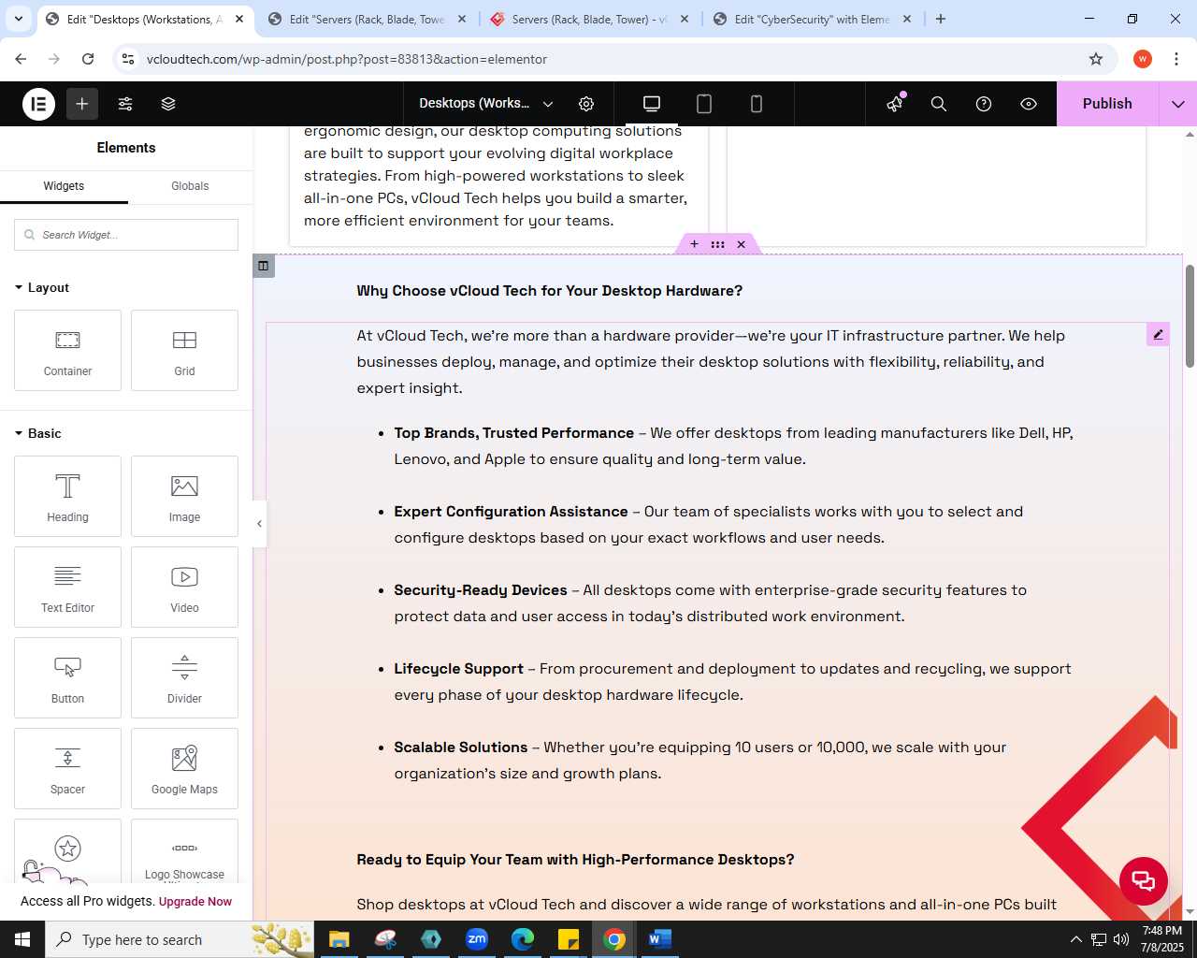This screenshot has height=958, width=1197.
Task: Show hidden system tray icons chevron
Action: 1075,939
